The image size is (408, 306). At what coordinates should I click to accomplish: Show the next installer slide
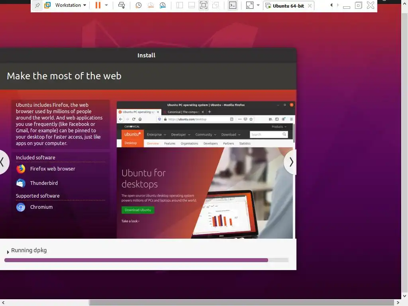[x=290, y=162]
